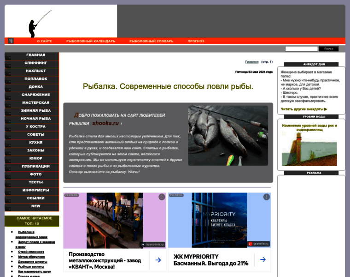This screenshot has width=350, height=277.
Task: Open Строй спиннинга article
Action: [31, 252]
